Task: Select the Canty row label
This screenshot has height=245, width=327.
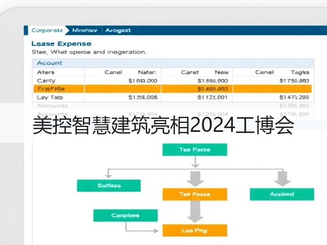Action: pyautogui.click(x=46, y=81)
